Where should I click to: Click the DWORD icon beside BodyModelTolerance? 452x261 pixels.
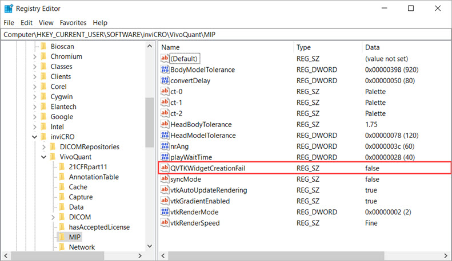point(165,70)
